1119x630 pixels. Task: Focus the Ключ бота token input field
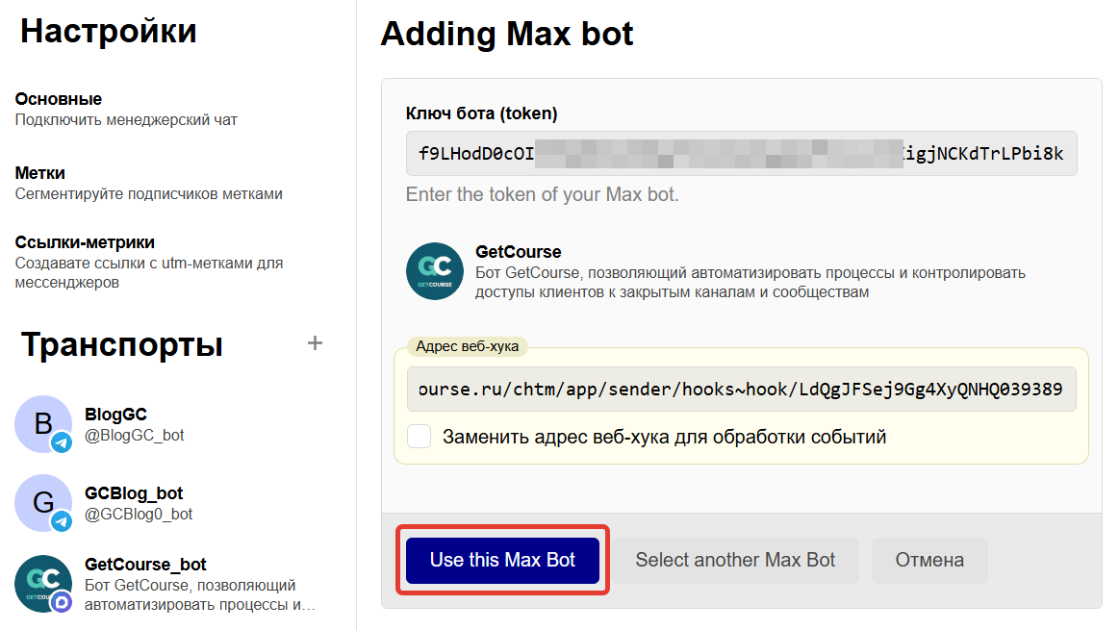741,154
